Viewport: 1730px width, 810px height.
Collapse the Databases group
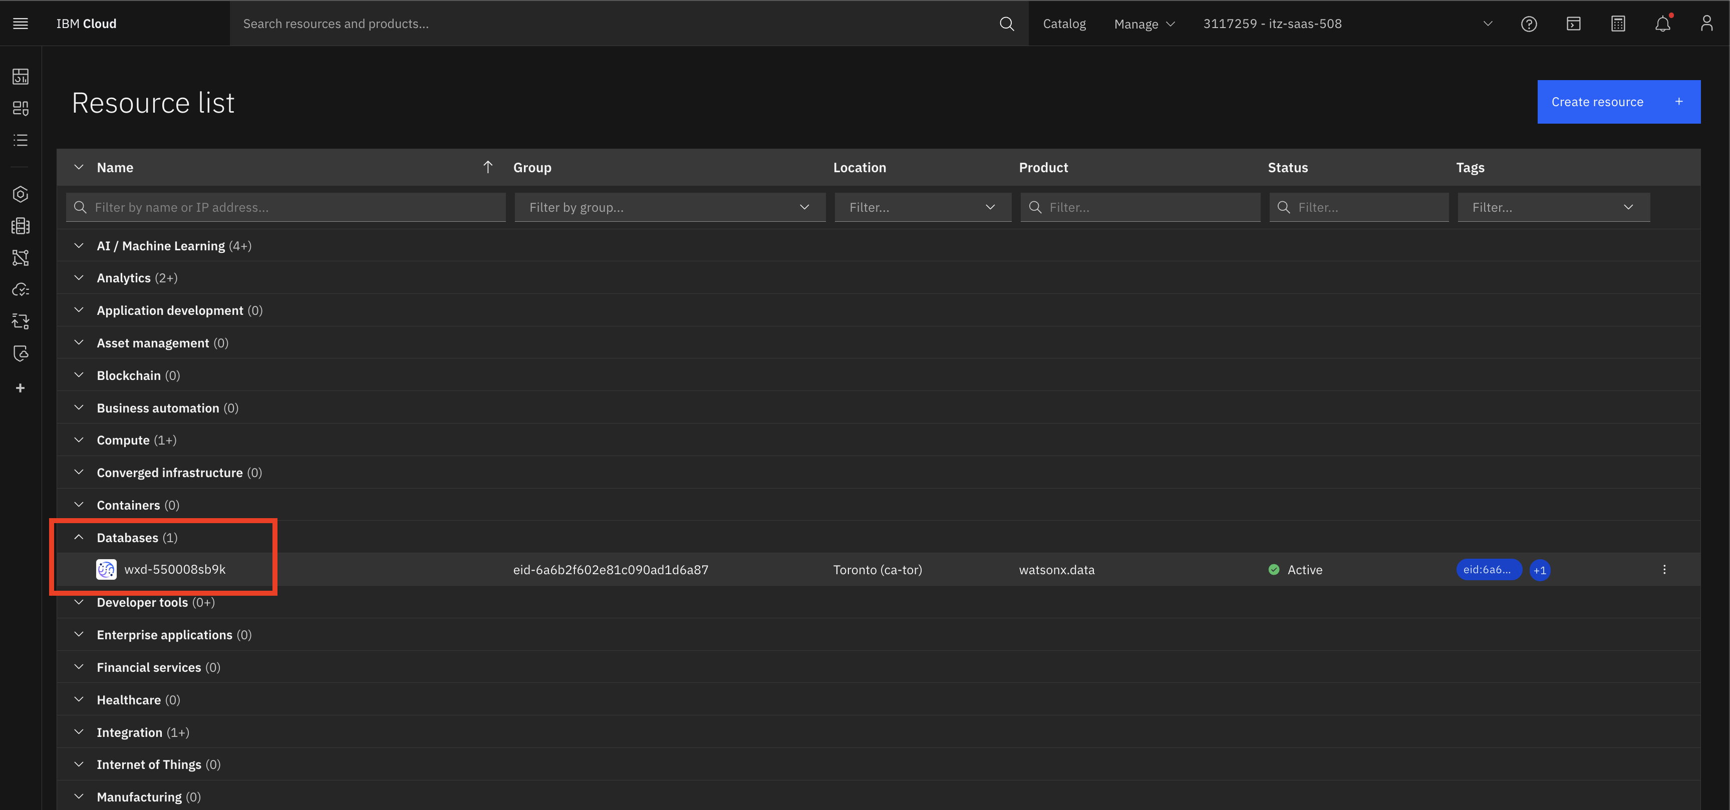pos(79,537)
